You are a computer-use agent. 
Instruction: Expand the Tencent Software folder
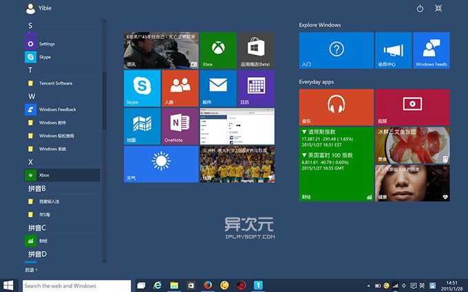62,83
